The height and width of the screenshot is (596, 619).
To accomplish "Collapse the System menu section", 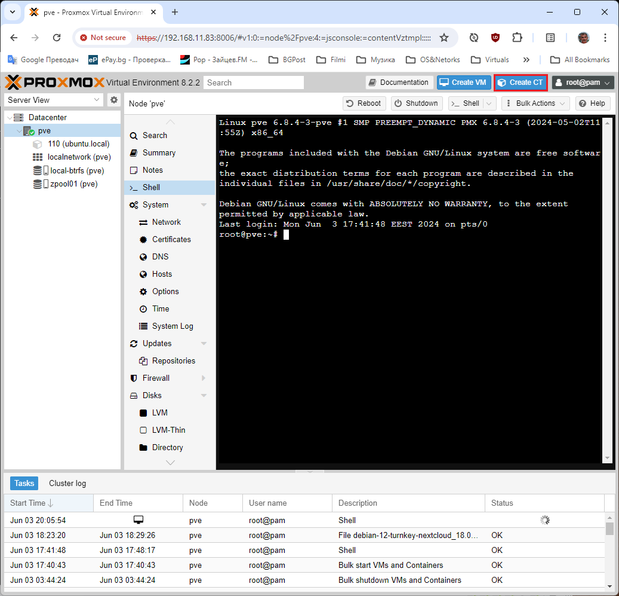I will pyautogui.click(x=204, y=204).
